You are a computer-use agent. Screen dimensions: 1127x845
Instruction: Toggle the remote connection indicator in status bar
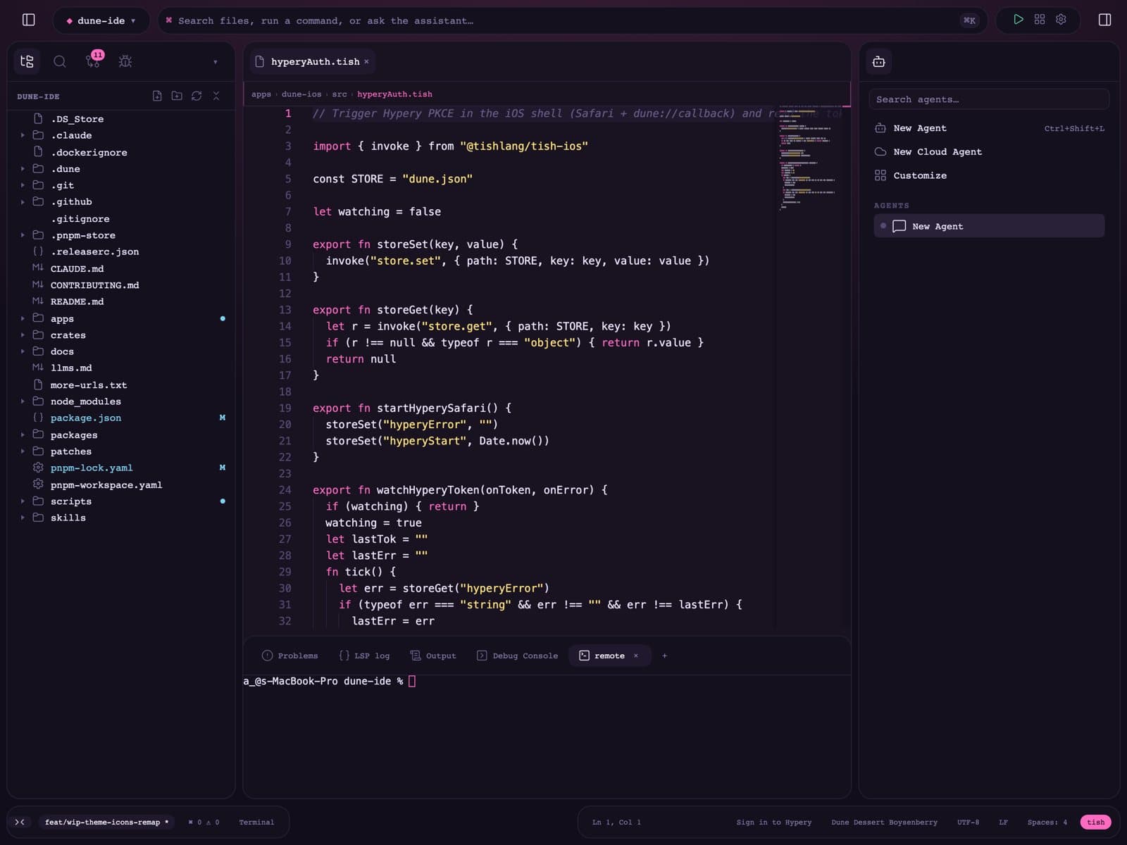coord(20,822)
